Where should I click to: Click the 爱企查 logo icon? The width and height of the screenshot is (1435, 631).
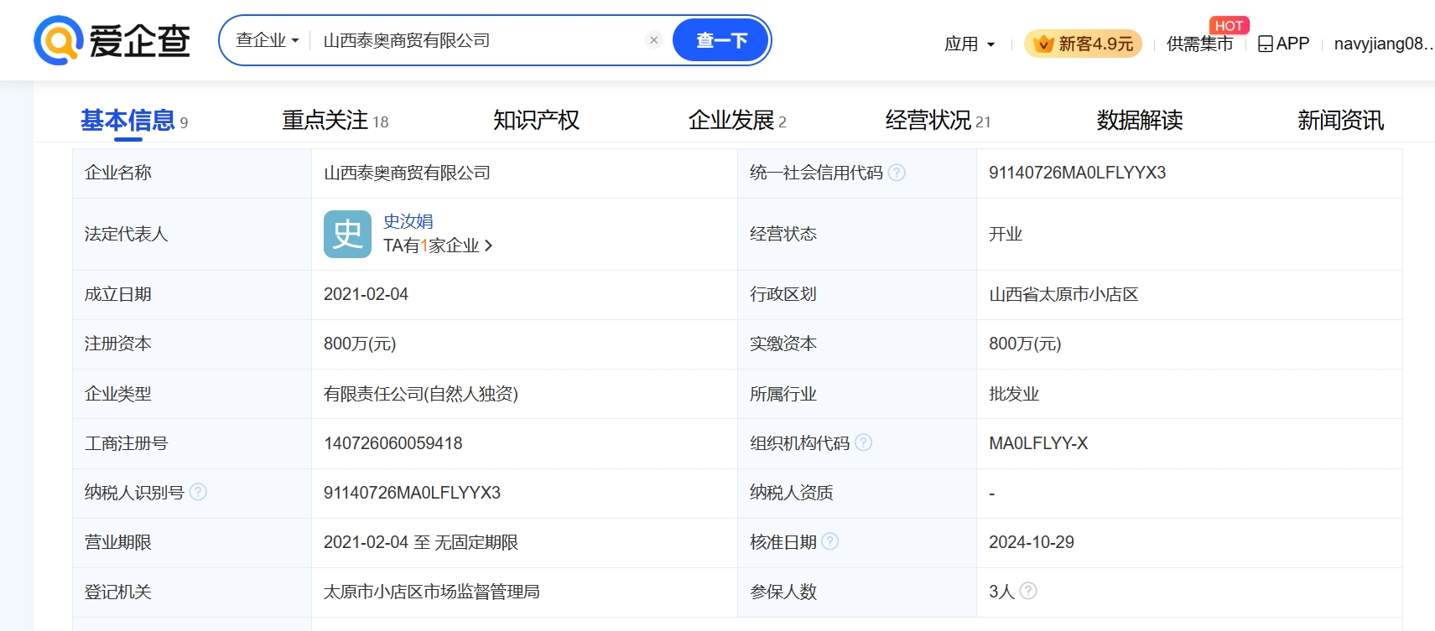point(58,40)
